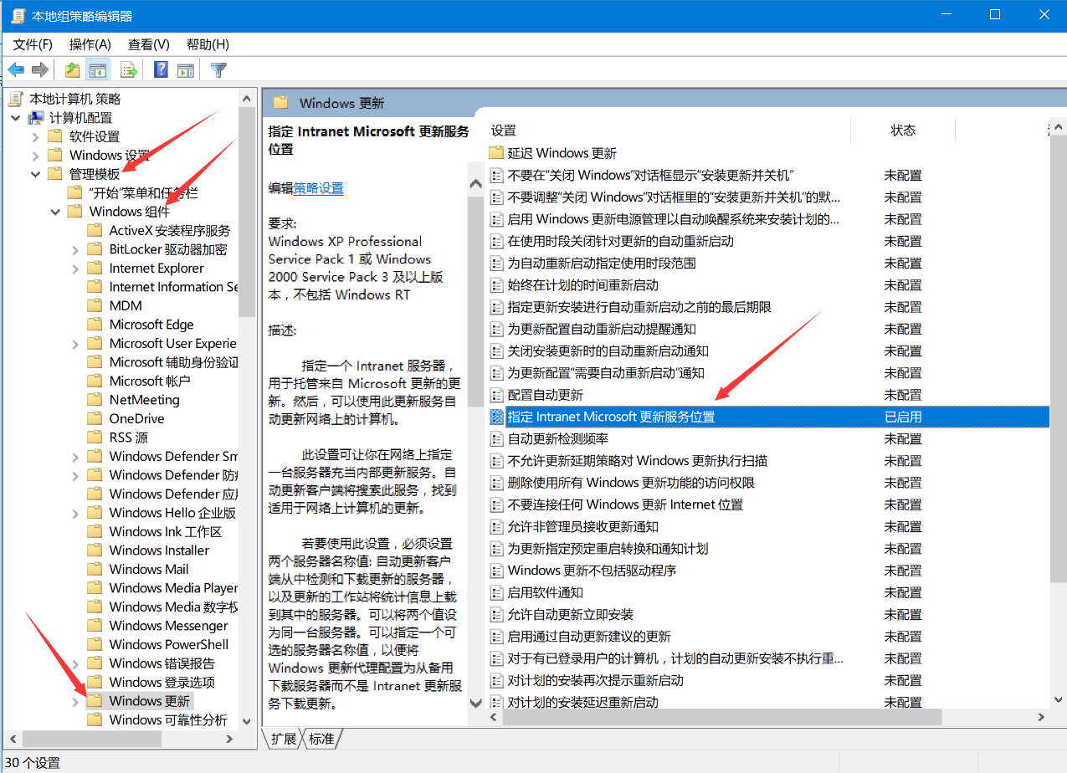This screenshot has width=1067, height=773.
Task: Select 启用通过自动更新建议的更新 policy
Action: click(589, 637)
